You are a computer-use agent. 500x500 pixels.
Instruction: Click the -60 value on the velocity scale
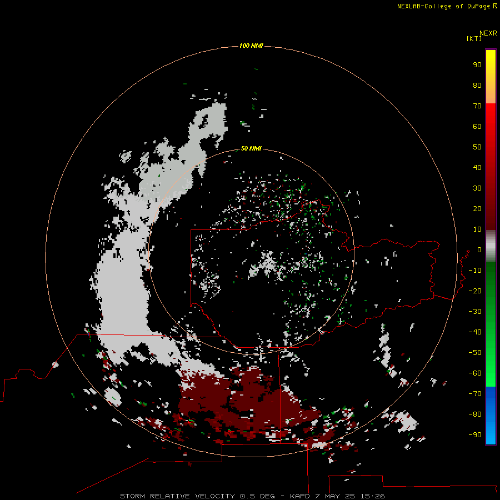(x=475, y=373)
